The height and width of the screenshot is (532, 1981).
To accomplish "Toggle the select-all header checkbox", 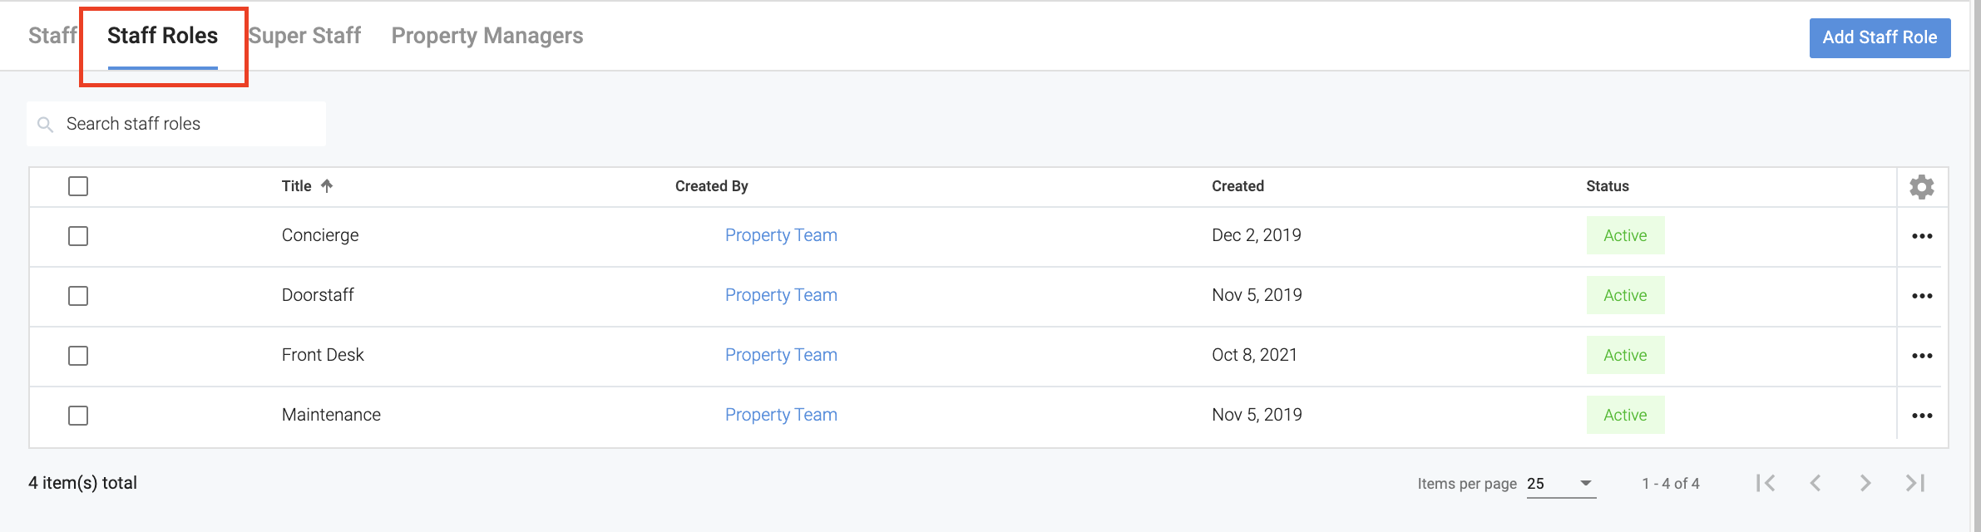I will [x=78, y=186].
